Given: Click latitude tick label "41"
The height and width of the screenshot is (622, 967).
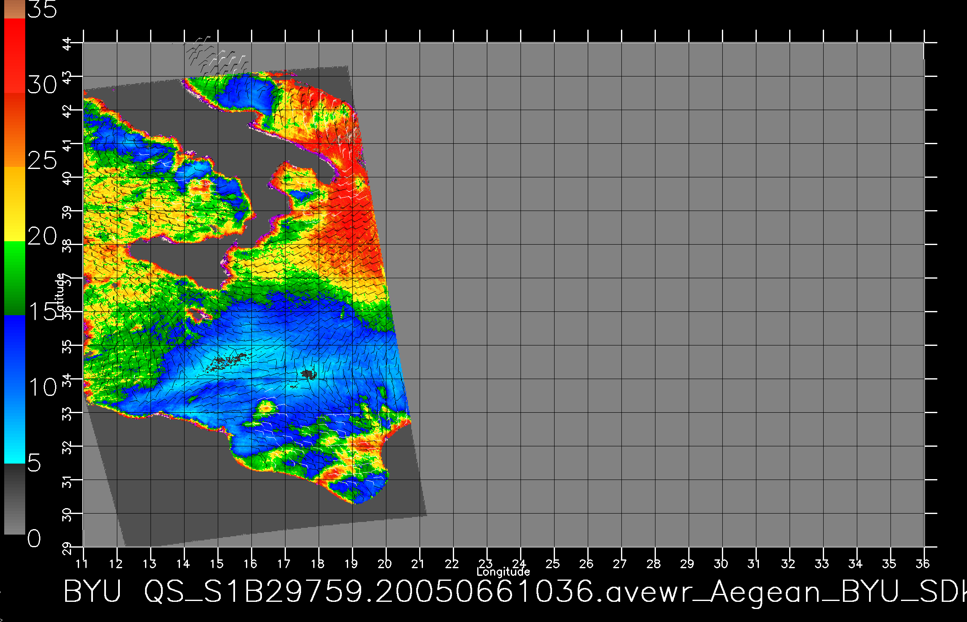Looking at the screenshot, I should pyautogui.click(x=67, y=145).
